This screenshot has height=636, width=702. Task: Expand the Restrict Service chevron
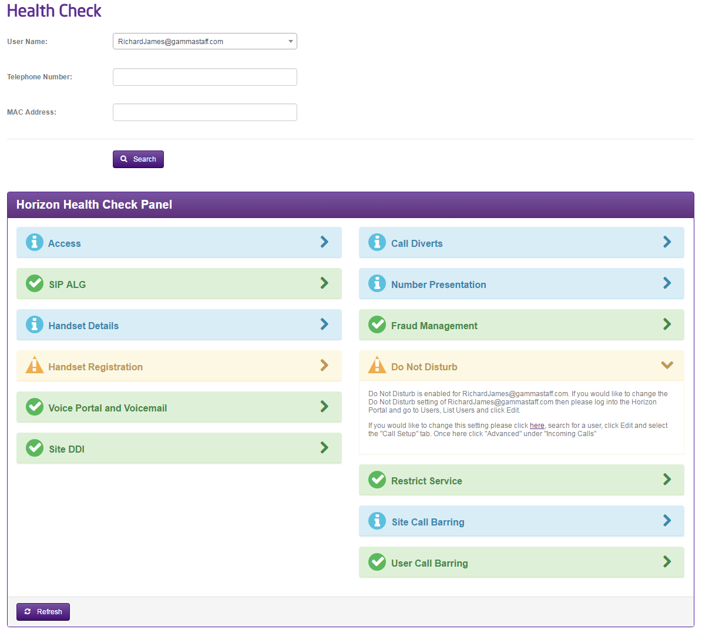667,480
